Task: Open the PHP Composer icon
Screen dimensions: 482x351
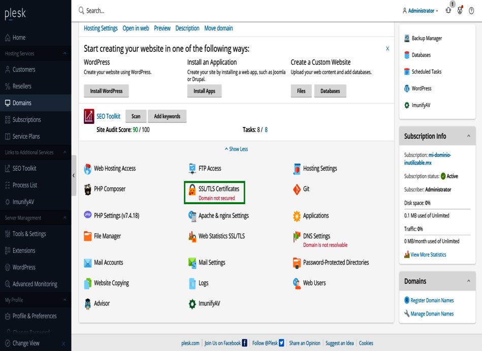Action: 87,189
